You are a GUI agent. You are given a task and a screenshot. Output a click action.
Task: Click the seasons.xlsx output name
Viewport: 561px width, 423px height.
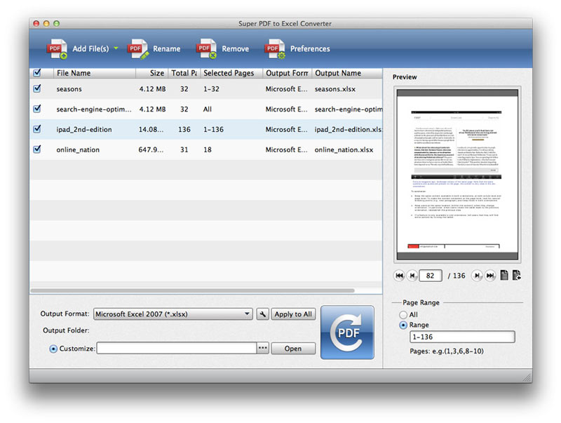coord(335,89)
